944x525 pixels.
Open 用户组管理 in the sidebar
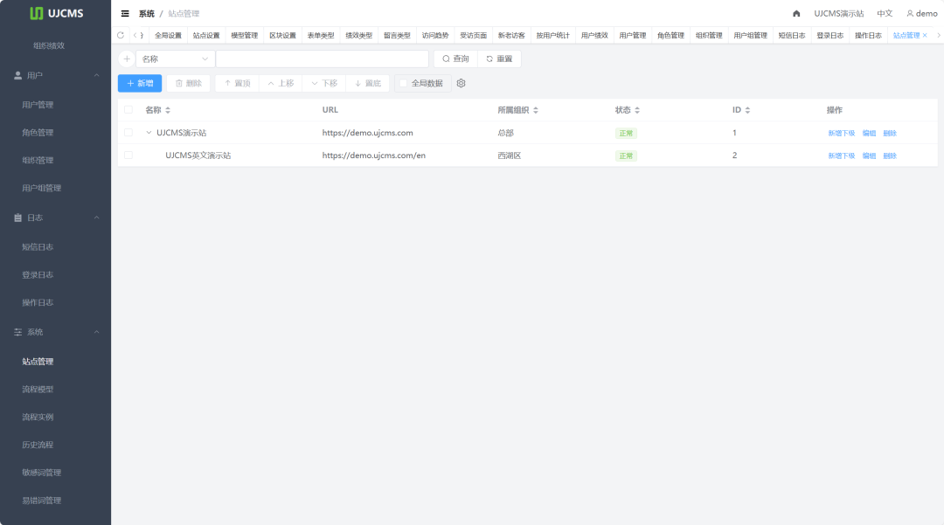pyautogui.click(x=42, y=188)
